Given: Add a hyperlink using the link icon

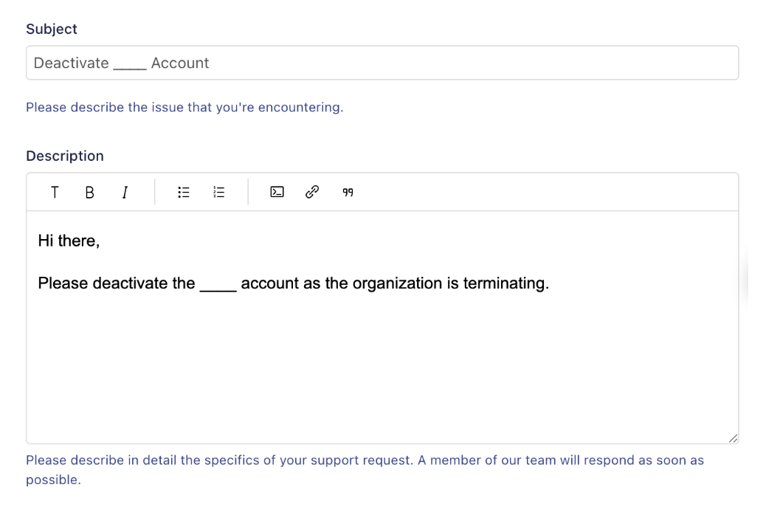Looking at the screenshot, I should [312, 193].
